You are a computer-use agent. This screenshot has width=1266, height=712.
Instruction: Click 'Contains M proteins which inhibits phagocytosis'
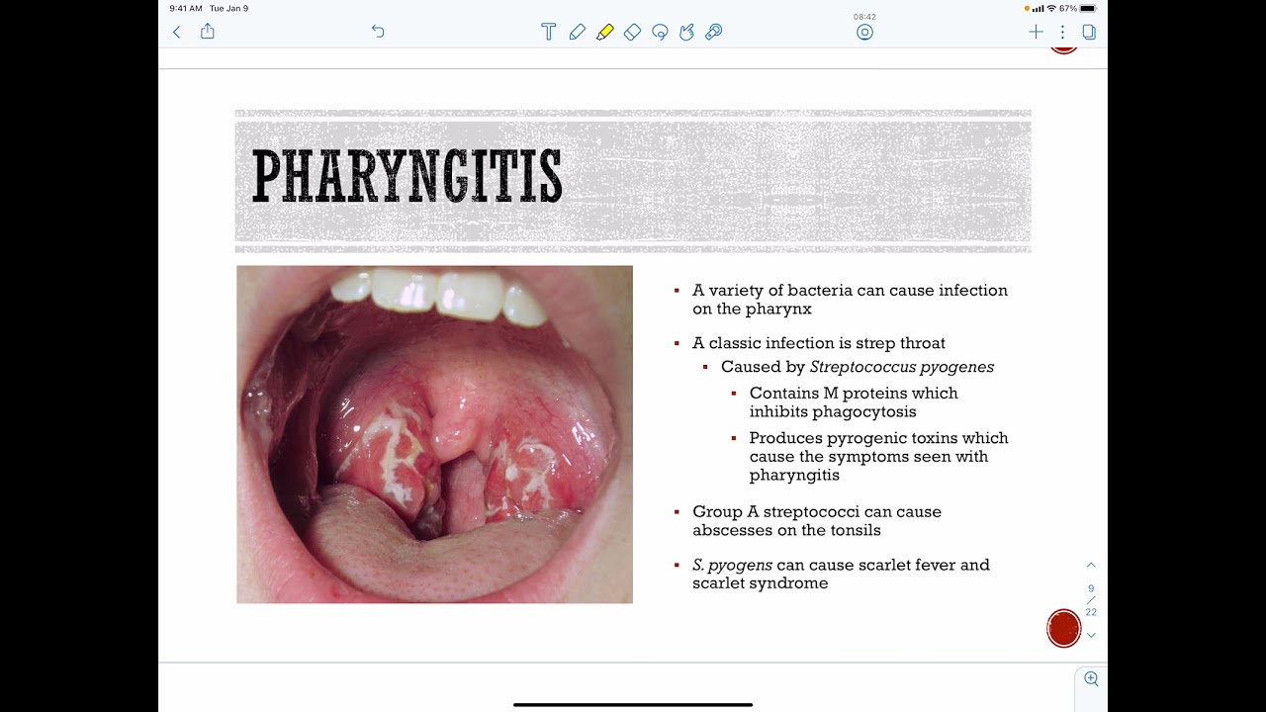854,402
